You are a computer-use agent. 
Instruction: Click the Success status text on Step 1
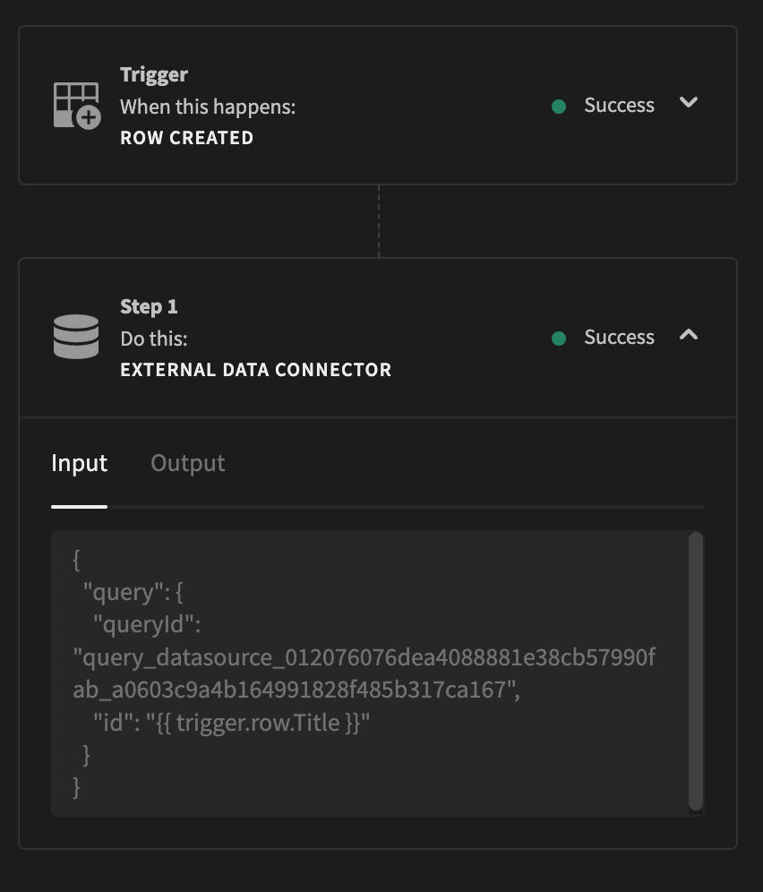(619, 337)
